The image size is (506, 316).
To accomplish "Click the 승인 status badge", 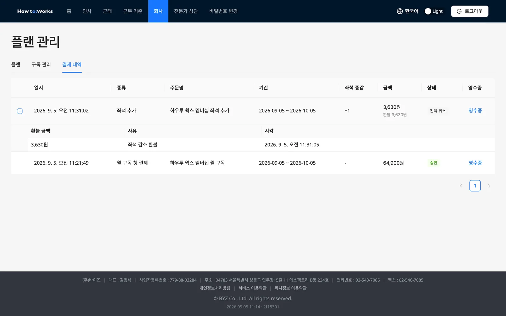I will [x=434, y=163].
